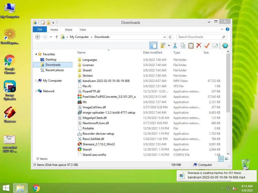Expand the ribbon with the chevron
Image resolution: width=258 pixels, height=193 pixels.
coord(222,29)
